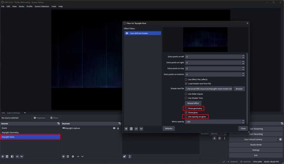The image size is (284, 164).
Task: Decrease the Menu opacity value
Action: click(x=243, y=123)
